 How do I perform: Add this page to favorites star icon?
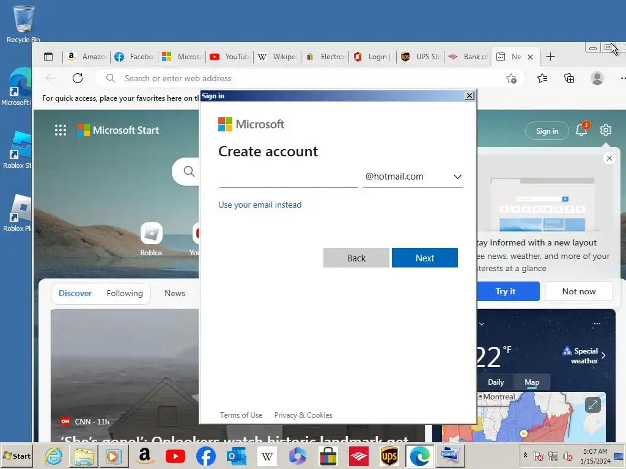pyautogui.click(x=511, y=79)
